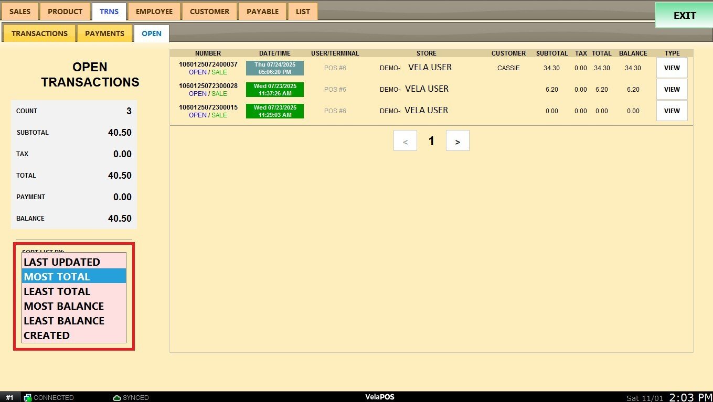713x402 pixels.
Task: Open the SALES tab
Action: pyautogui.click(x=20, y=12)
